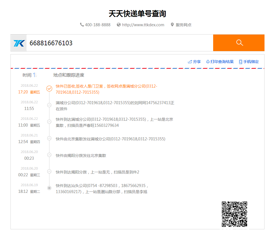Click the 00:22 星期三 timestamp

click(29, 175)
